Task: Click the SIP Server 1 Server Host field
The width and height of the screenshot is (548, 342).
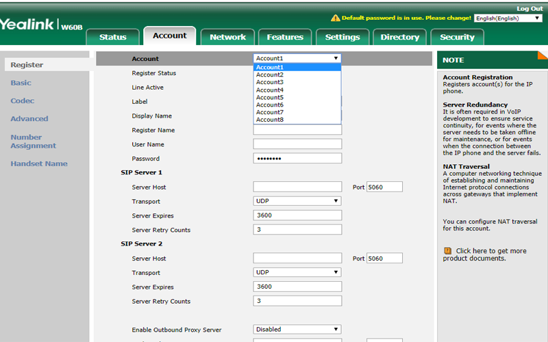Action: coord(297,187)
